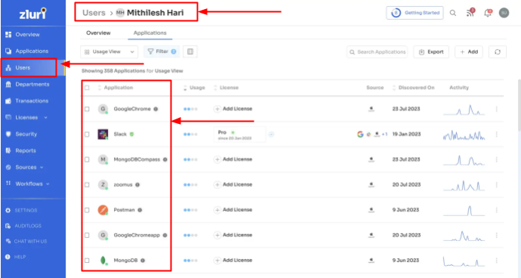Screen dimensions: 521x278
Task: Add License for MongoDB
Action: [x=233, y=261]
